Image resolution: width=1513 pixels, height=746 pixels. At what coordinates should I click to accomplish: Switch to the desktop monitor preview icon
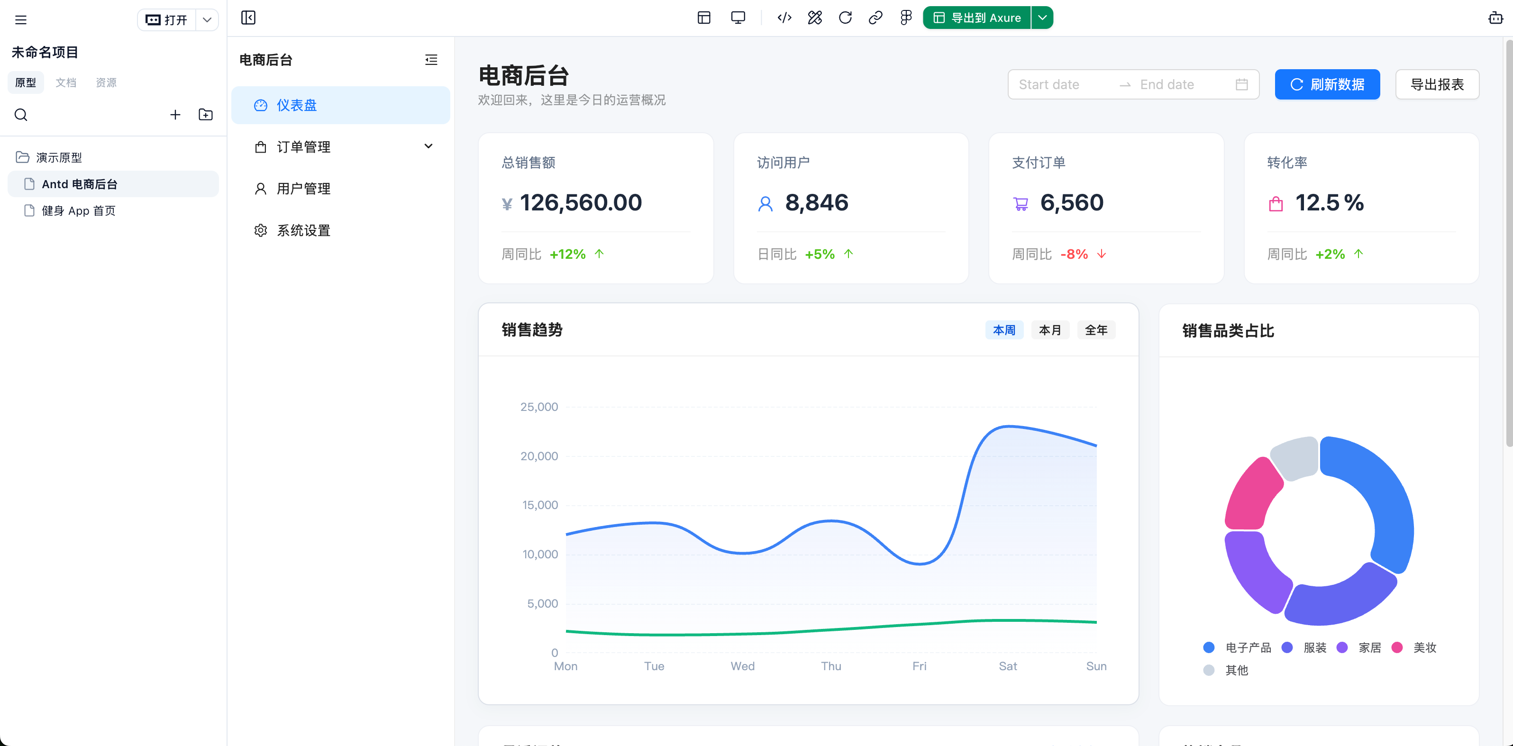pyautogui.click(x=738, y=18)
